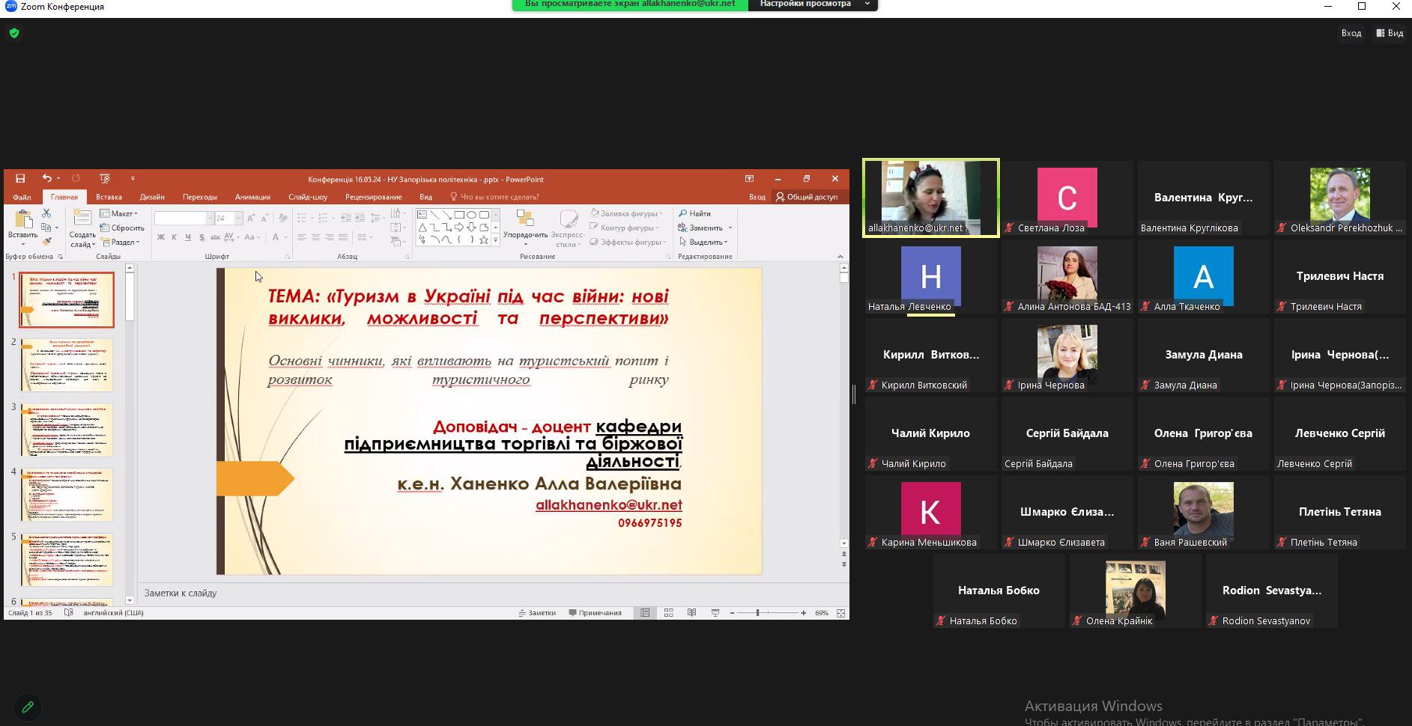Open slide sorter view icon

(668, 613)
